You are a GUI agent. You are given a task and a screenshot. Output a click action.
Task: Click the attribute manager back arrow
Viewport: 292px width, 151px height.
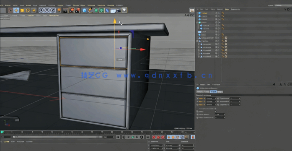[x=274, y=84]
